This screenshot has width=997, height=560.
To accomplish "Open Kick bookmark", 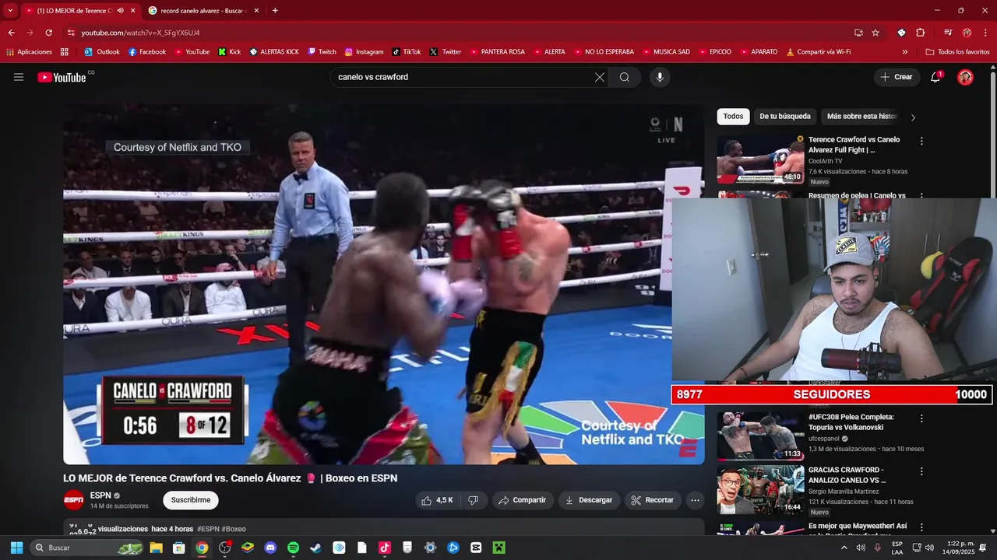I will [x=230, y=52].
